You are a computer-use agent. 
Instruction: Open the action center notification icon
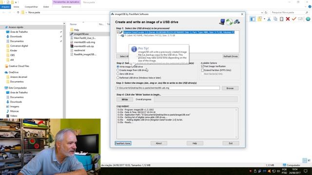(x=306, y=171)
